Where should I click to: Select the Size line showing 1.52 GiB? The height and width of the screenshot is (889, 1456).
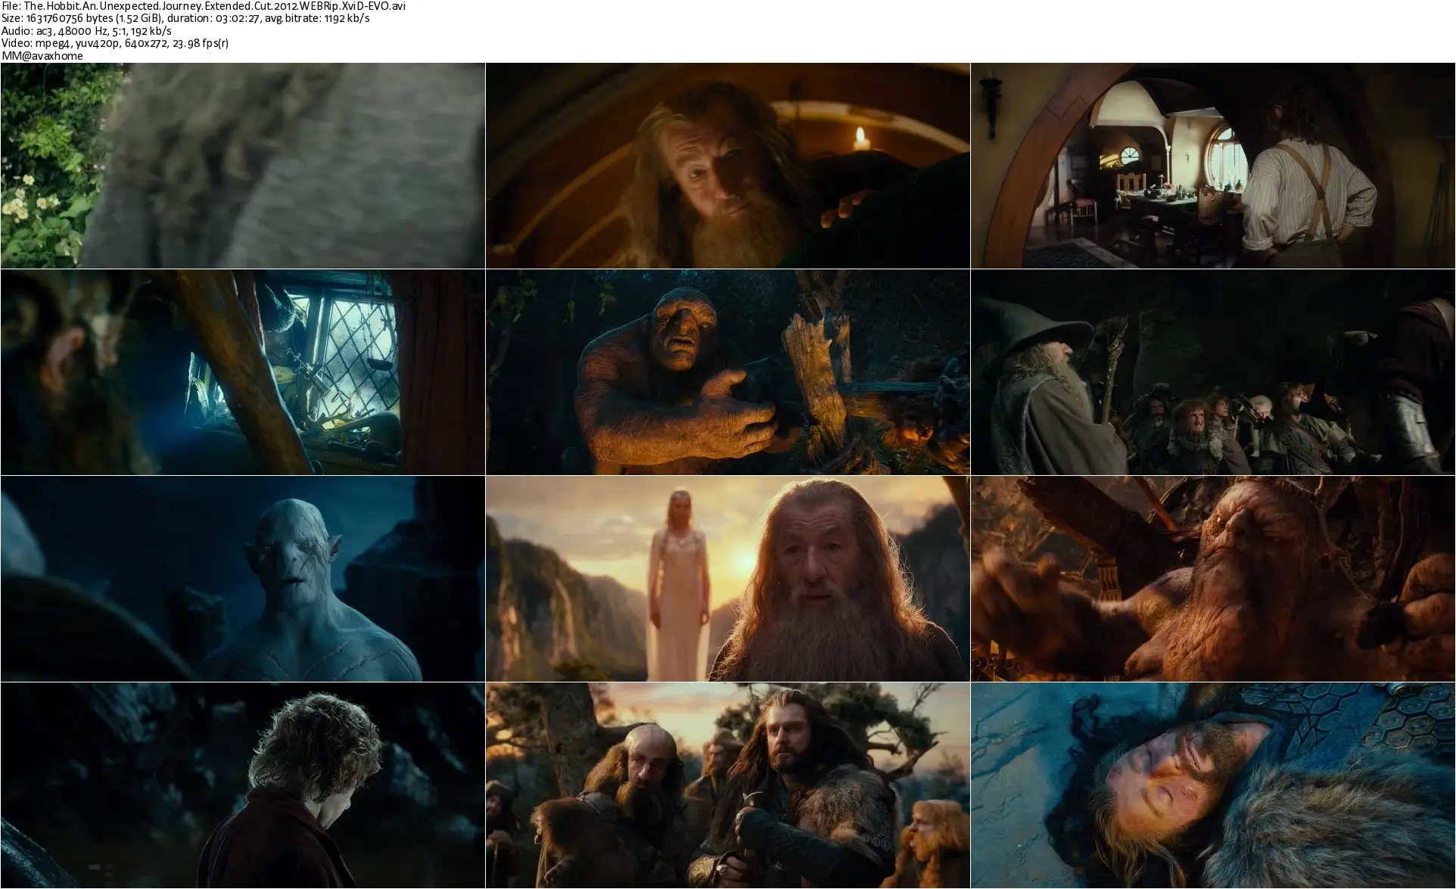[x=185, y=18]
